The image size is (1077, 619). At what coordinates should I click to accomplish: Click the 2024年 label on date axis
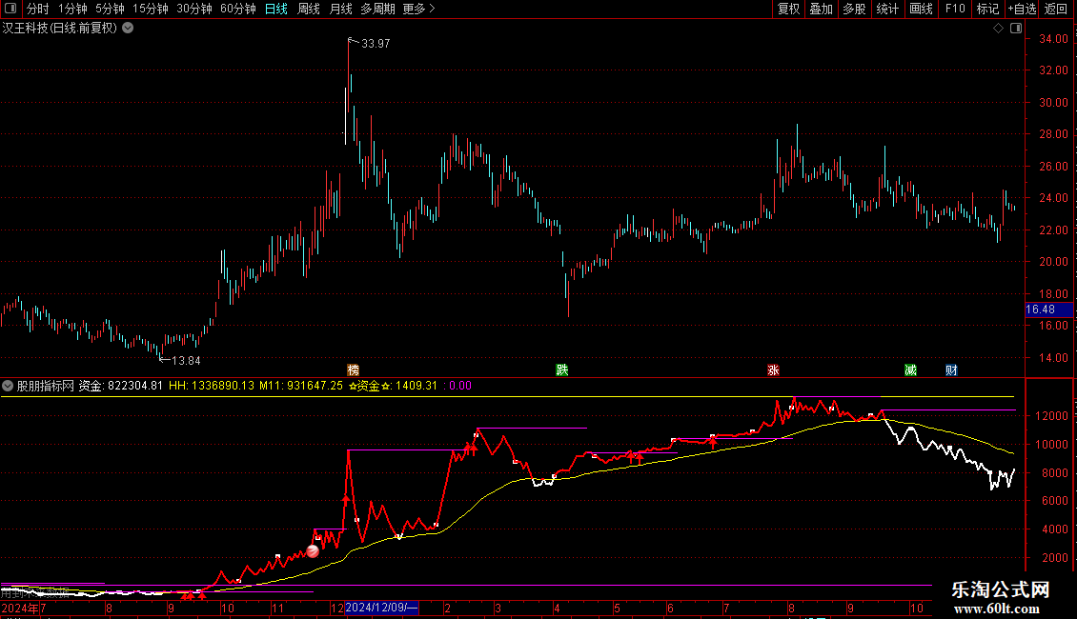coord(20,608)
